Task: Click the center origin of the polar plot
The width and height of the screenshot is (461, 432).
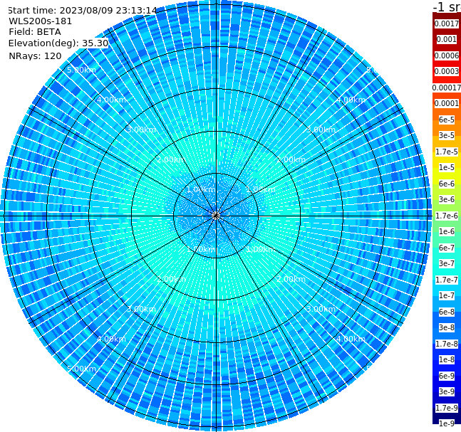Action: (216, 216)
